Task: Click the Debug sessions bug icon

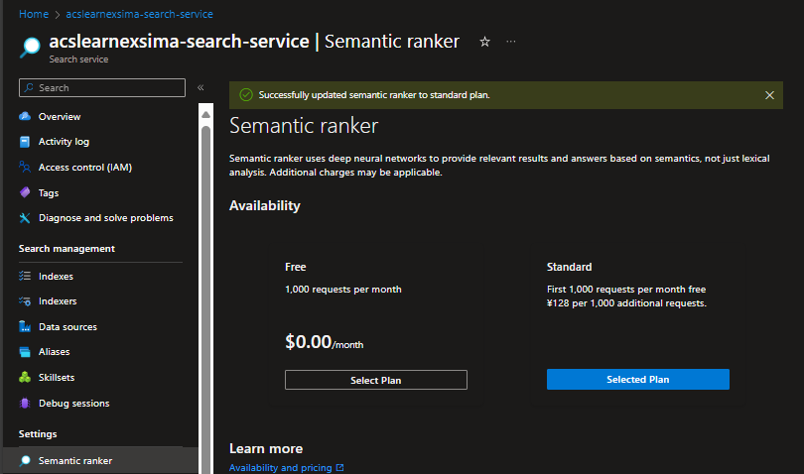Action: pyautogui.click(x=25, y=403)
